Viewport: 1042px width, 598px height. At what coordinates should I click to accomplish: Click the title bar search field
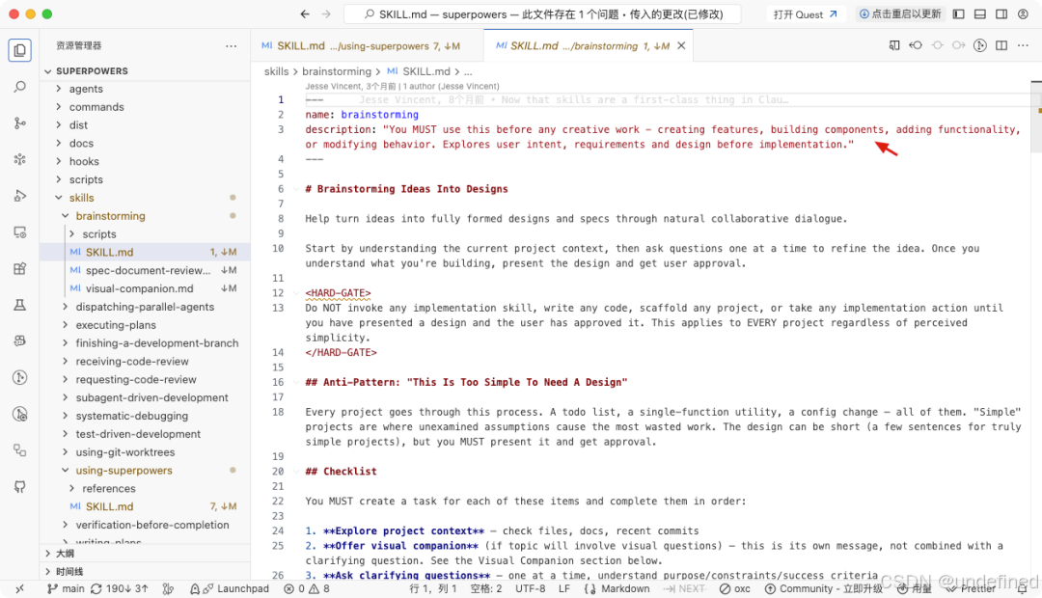click(542, 14)
